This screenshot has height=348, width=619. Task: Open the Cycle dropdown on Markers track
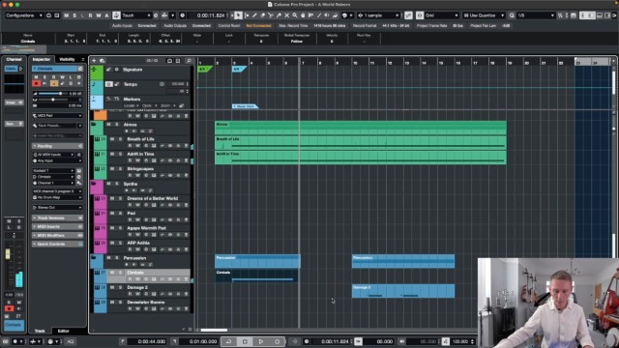point(148,105)
